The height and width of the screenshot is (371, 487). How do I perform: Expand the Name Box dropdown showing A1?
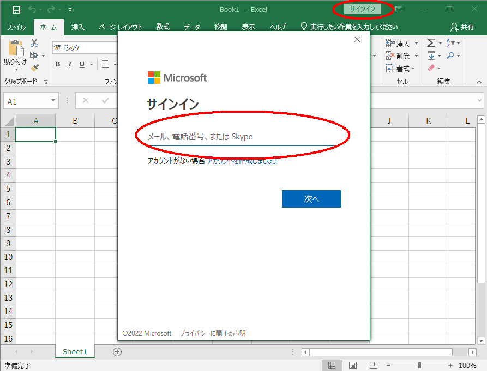pos(53,101)
